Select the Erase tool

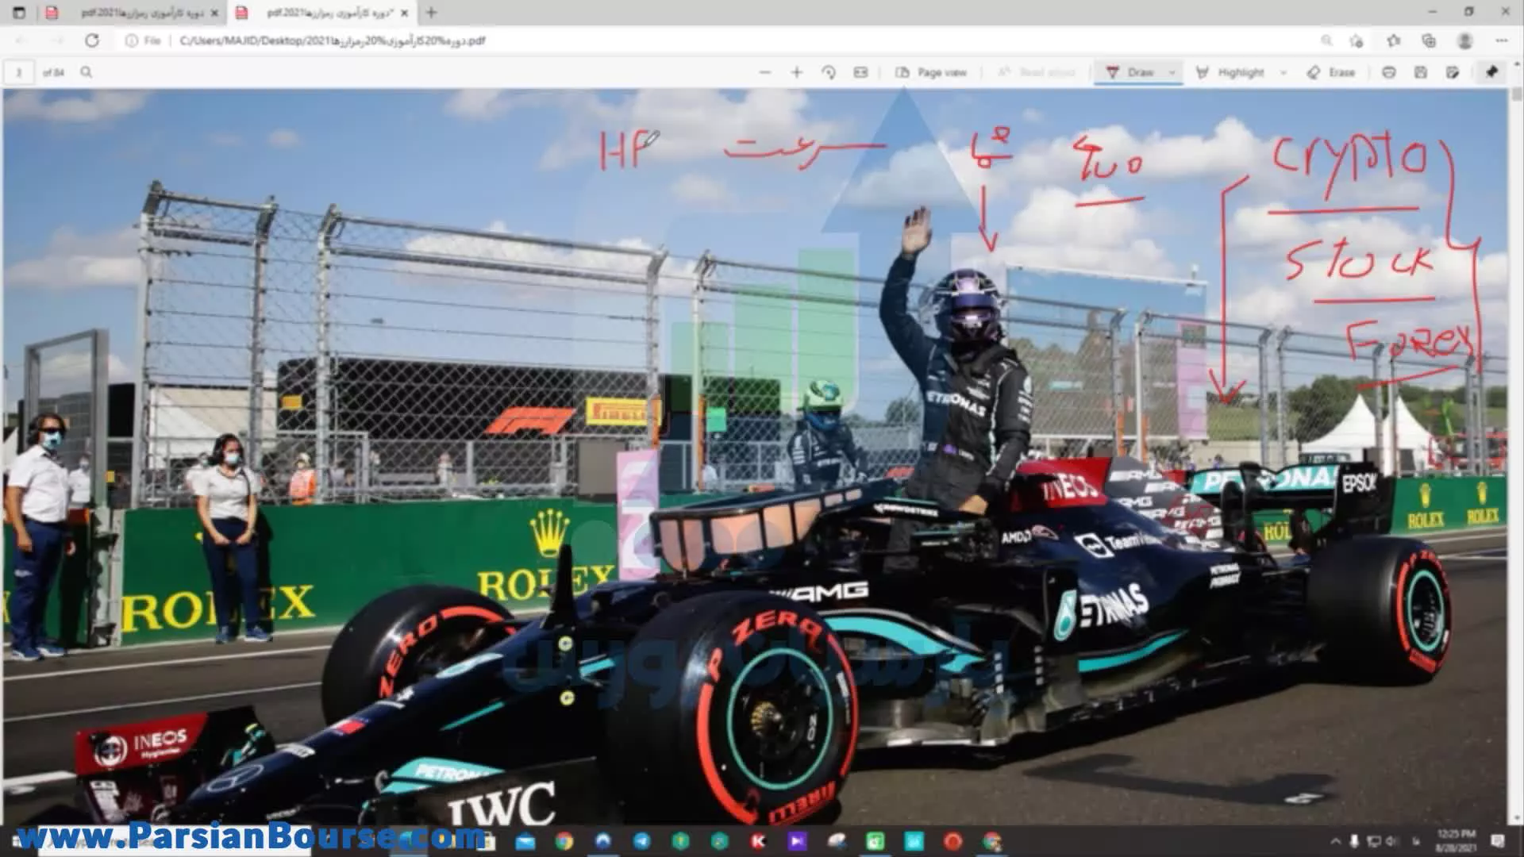coord(1332,72)
